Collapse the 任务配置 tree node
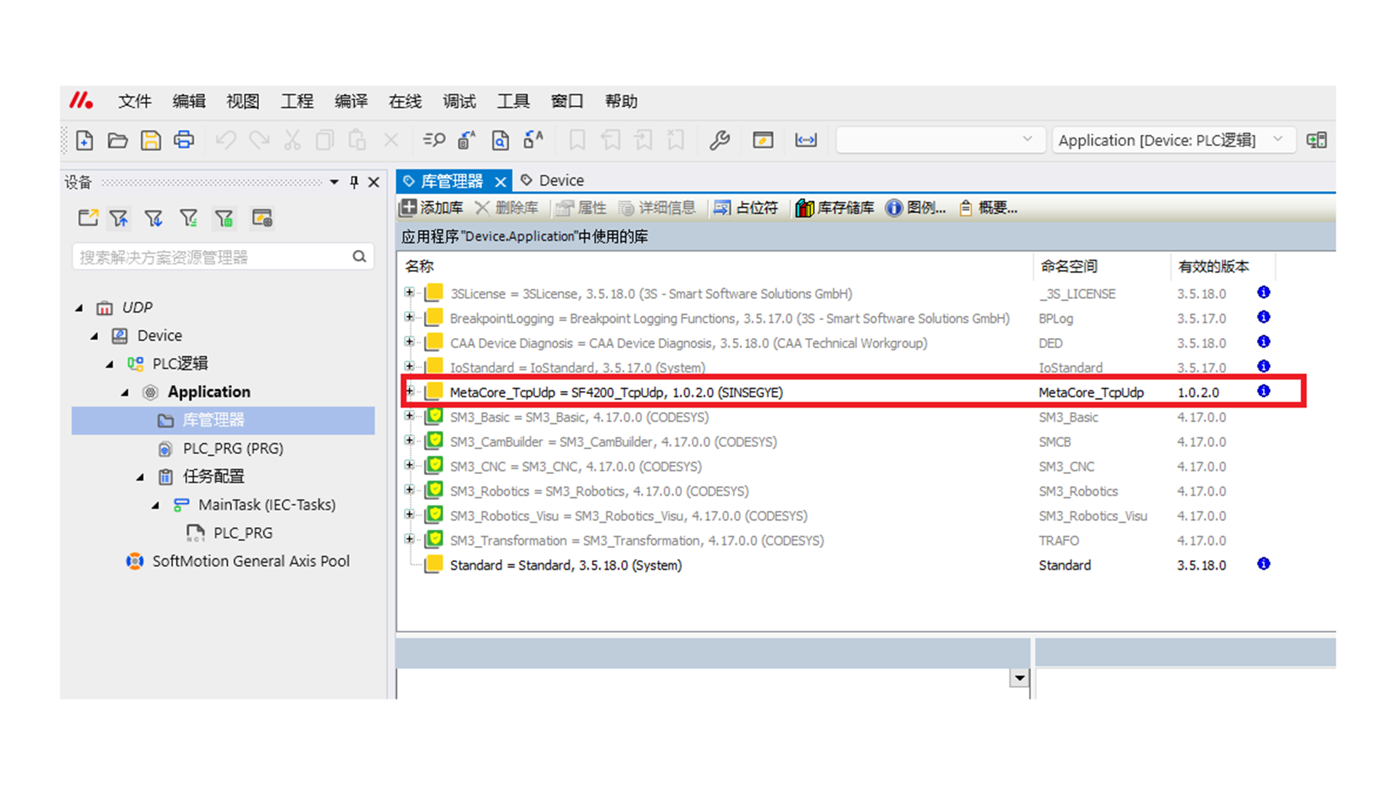Screen dimensions: 1396x785 (140, 477)
